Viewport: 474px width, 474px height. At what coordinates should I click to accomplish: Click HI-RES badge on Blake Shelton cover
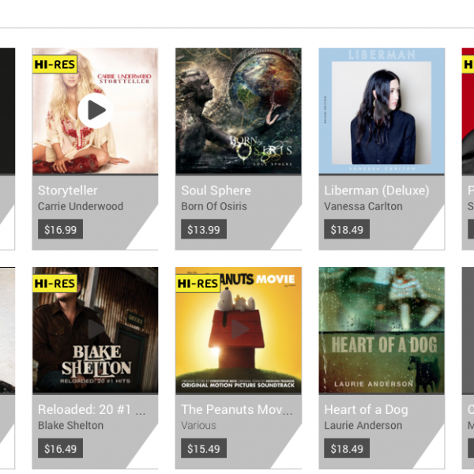coord(55,284)
